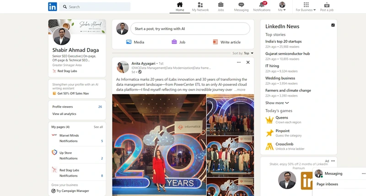
Task: Open the Pinpoint game icon
Action: pos(269,133)
